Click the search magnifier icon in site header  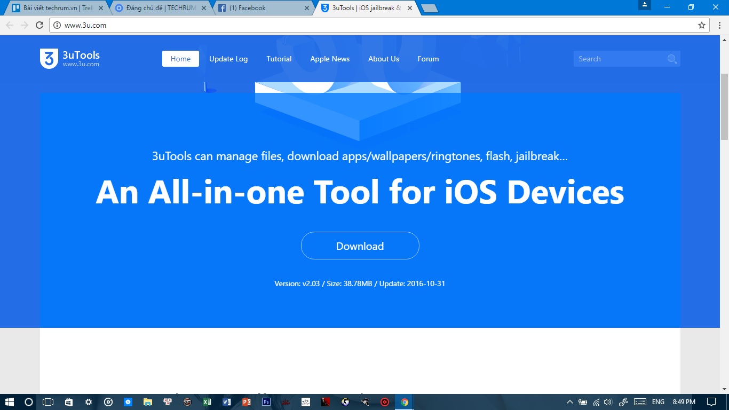click(672, 59)
